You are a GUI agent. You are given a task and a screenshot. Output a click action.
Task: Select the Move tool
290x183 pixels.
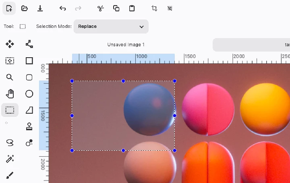click(x=10, y=44)
